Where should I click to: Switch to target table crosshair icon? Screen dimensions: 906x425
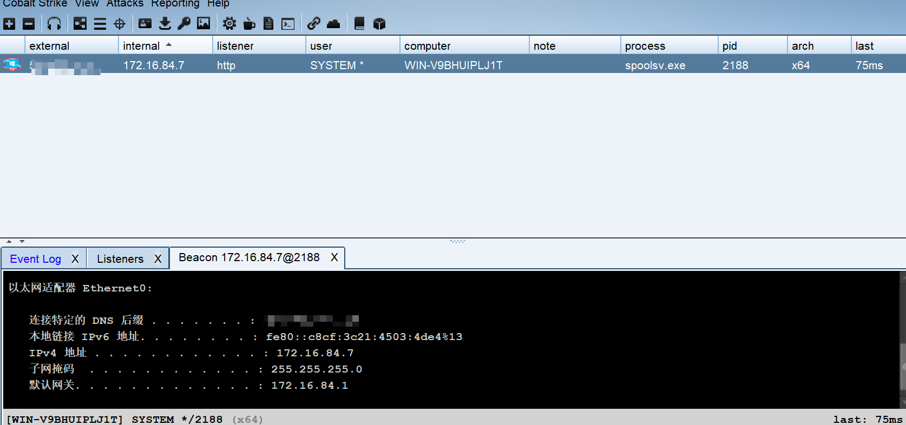[120, 24]
